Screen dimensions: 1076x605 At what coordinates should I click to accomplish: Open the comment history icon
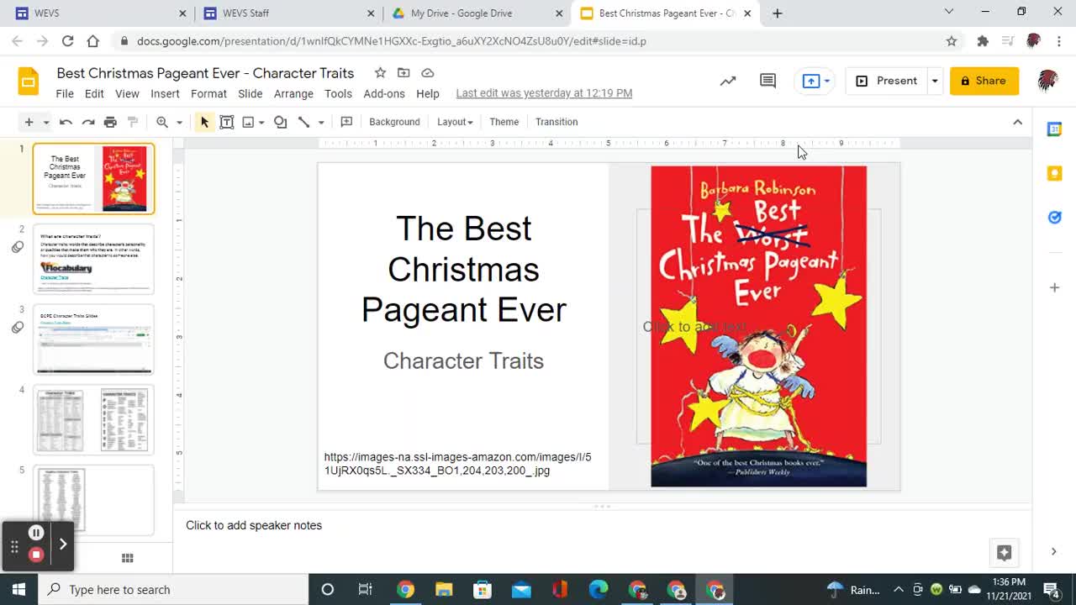[767, 81]
